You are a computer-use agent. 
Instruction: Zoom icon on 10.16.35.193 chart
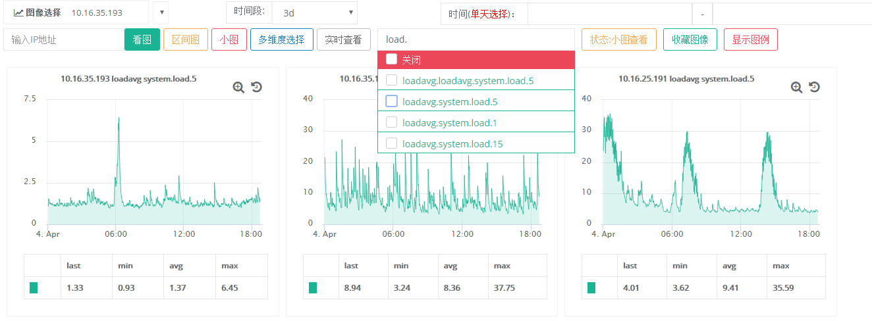pos(238,87)
